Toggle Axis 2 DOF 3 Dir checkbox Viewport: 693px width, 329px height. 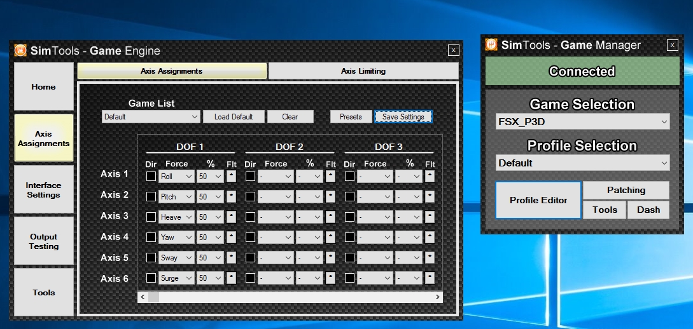[349, 197]
